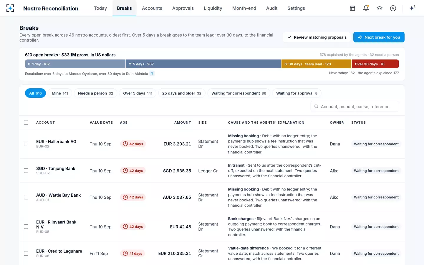Tick the SGD Tanjong Bank row checkbox
Viewport: 424px width, 265px height.
26,171
